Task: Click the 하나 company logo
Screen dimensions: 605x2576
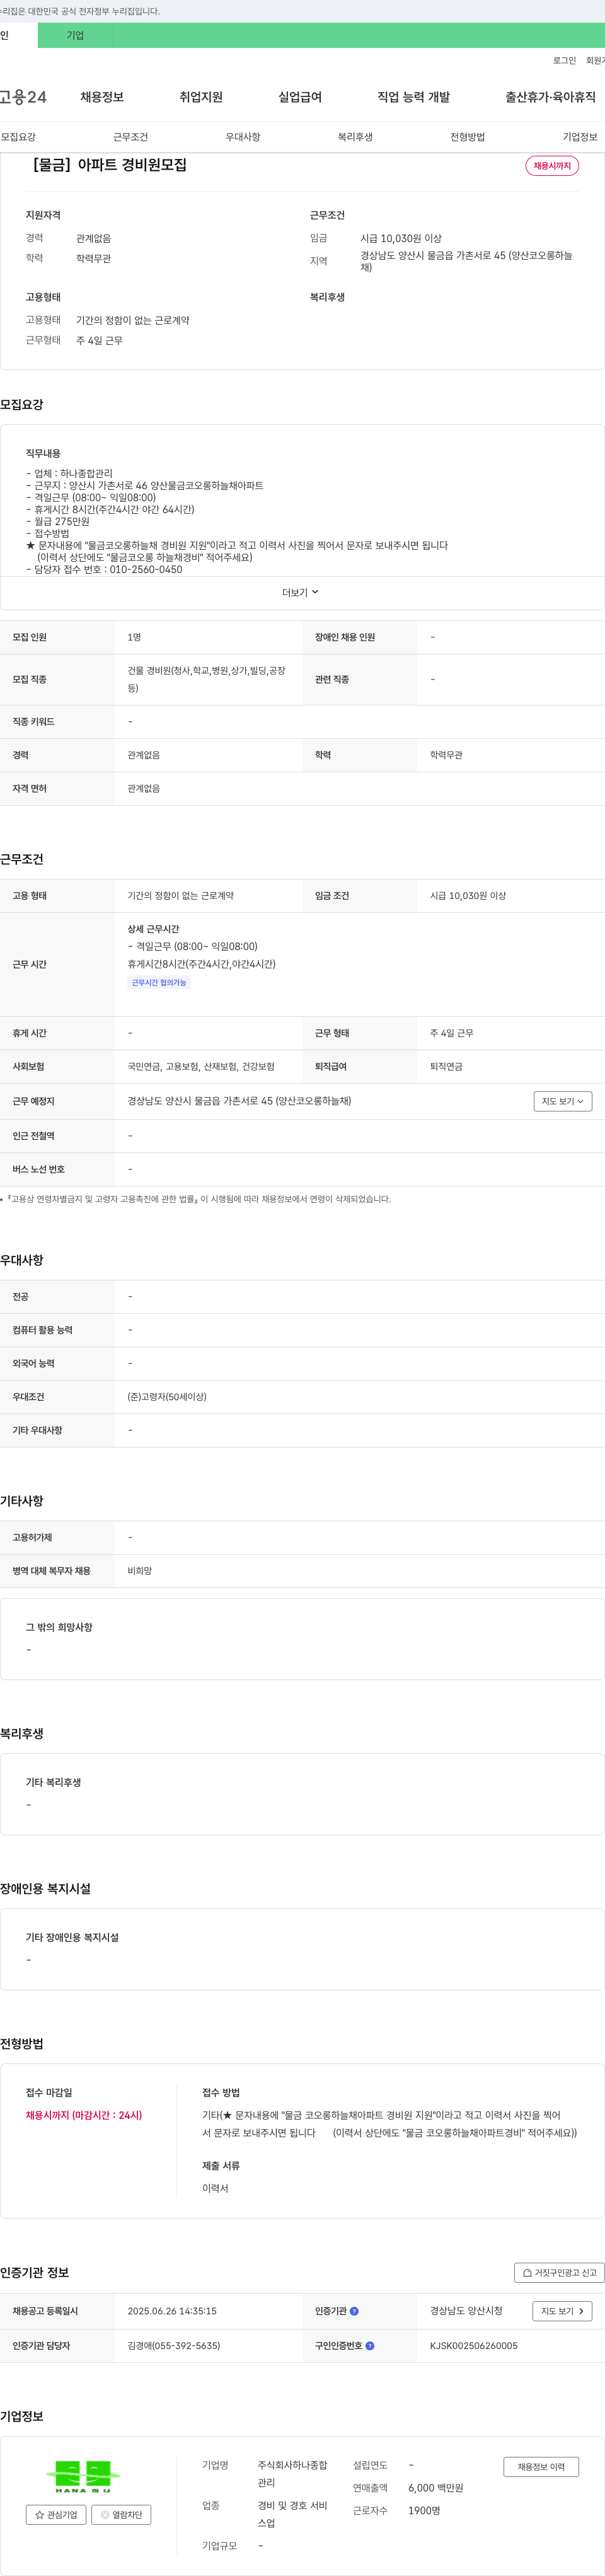Action: tap(84, 2476)
